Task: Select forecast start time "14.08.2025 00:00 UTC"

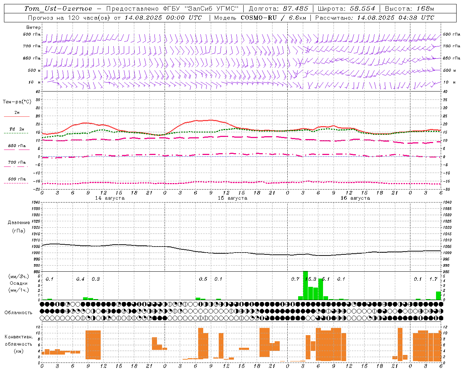Action: coord(163,18)
